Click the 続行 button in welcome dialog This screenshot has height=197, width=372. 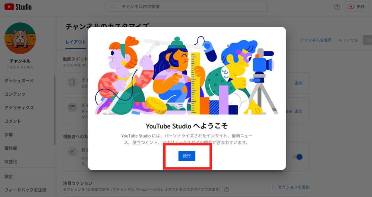187,156
